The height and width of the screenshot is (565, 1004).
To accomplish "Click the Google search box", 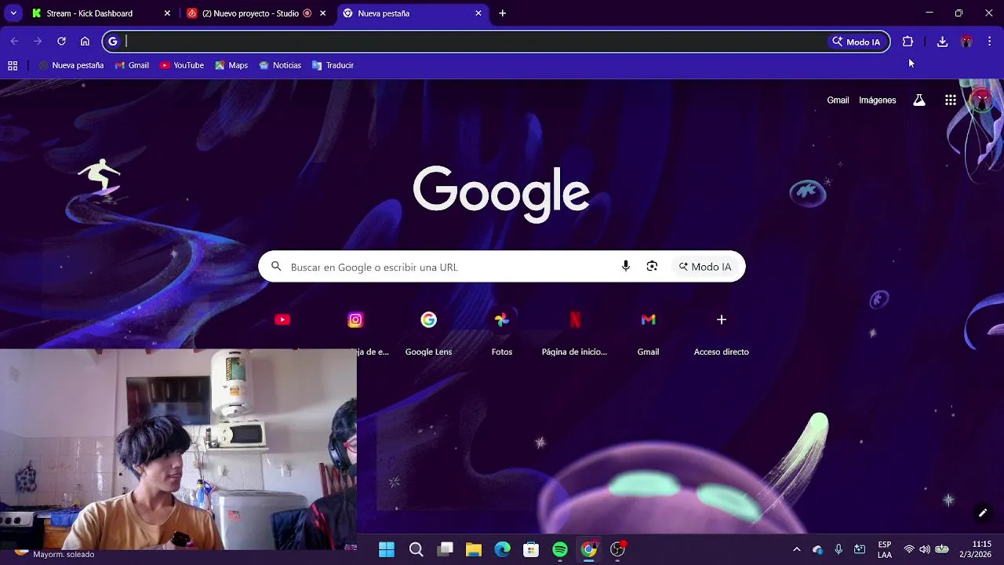I will point(502,267).
